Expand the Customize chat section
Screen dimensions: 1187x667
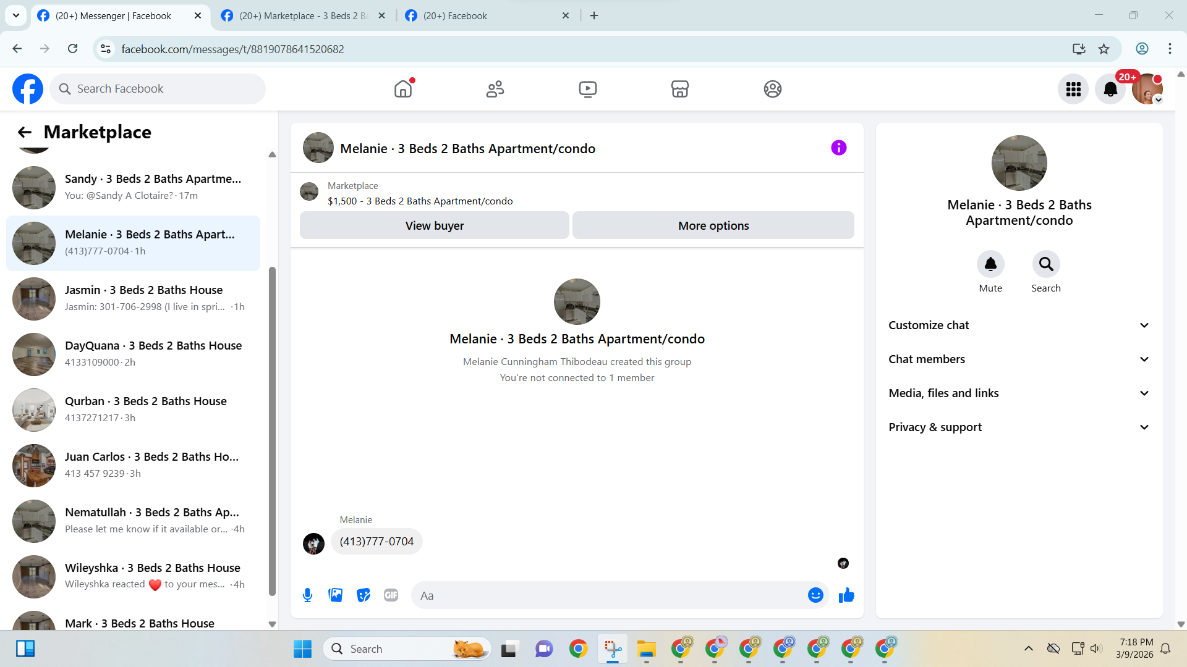[x=1019, y=325]
